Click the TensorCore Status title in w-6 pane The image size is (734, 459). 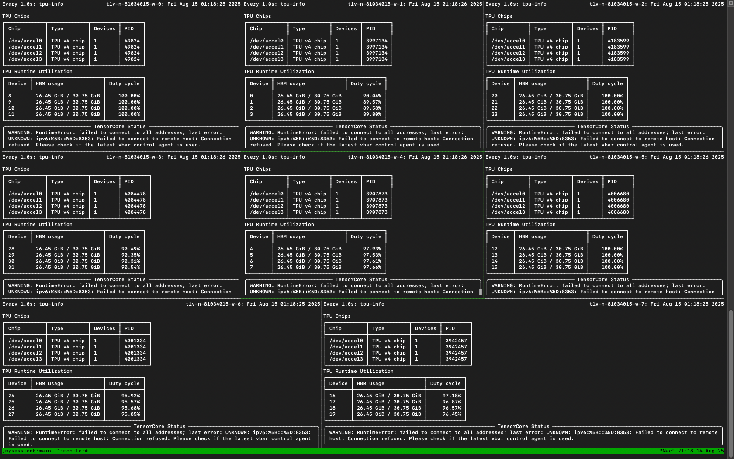[159, 426]
